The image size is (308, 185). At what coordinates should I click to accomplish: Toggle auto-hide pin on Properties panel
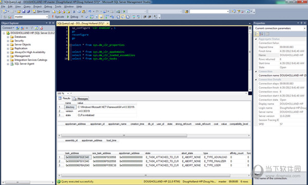coord(301,23)
